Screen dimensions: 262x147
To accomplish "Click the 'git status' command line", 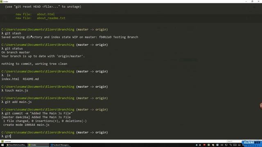I will click(x=12, y=49).
